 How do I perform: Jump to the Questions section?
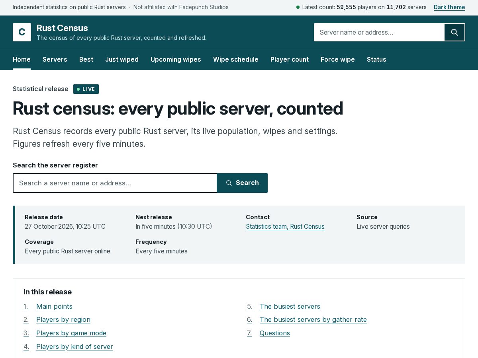click(x=275, y=333)
